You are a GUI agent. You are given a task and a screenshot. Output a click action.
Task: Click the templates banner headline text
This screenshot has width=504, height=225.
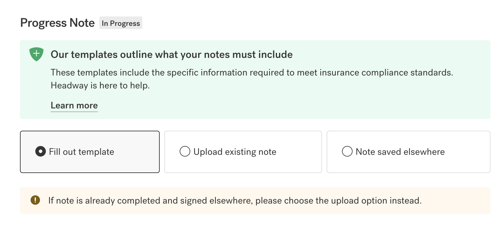pos(171,55)
